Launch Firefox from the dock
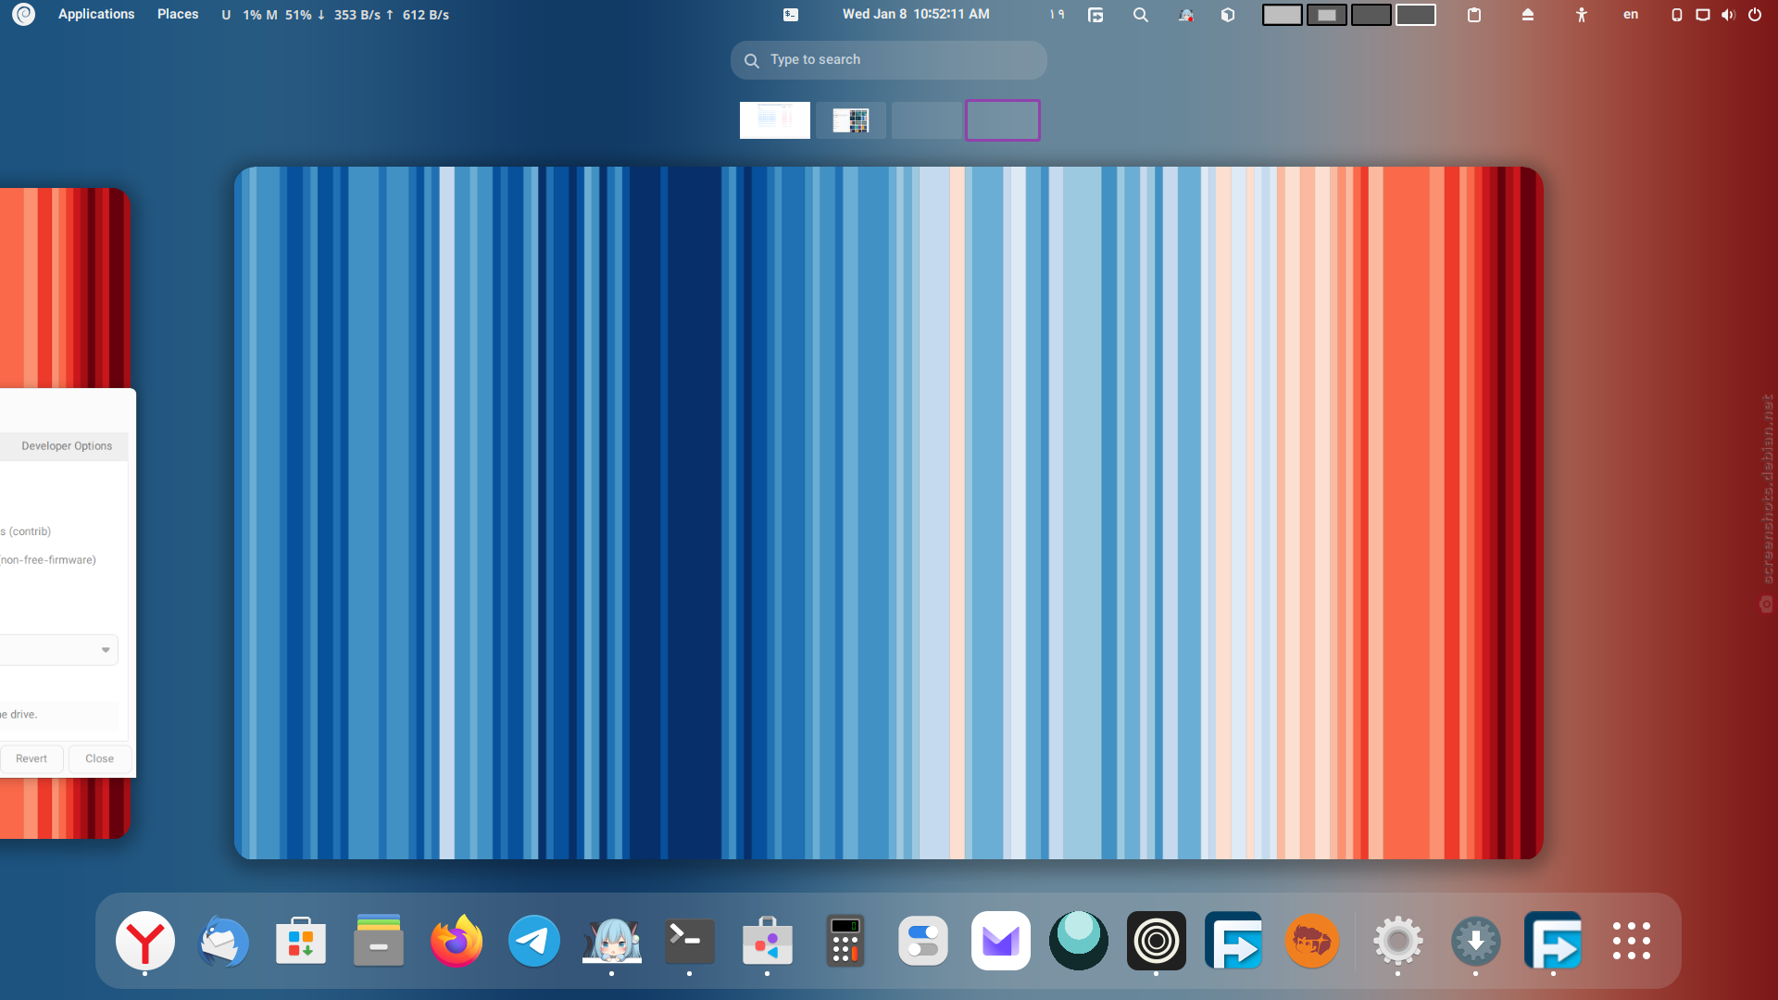The image size is (1778, 1000). 457,942
